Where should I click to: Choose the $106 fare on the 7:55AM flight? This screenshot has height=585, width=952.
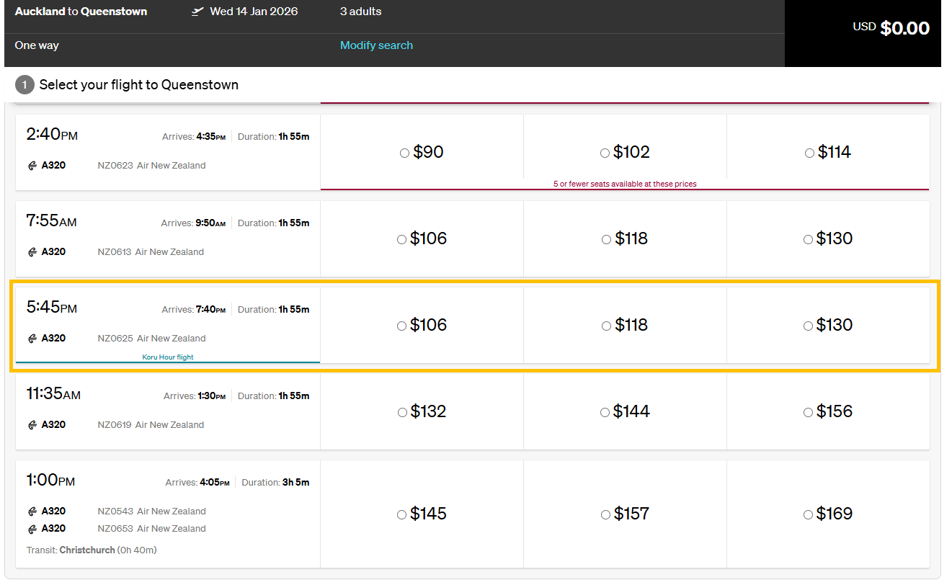click(401, 239)
